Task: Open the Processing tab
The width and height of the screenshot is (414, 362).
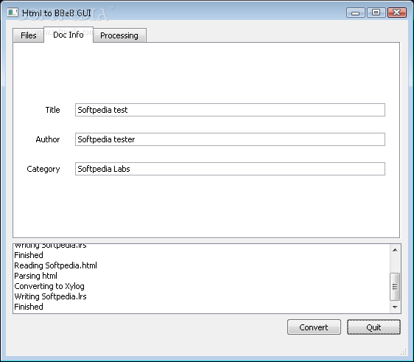Action: click(x=119, y=35)
